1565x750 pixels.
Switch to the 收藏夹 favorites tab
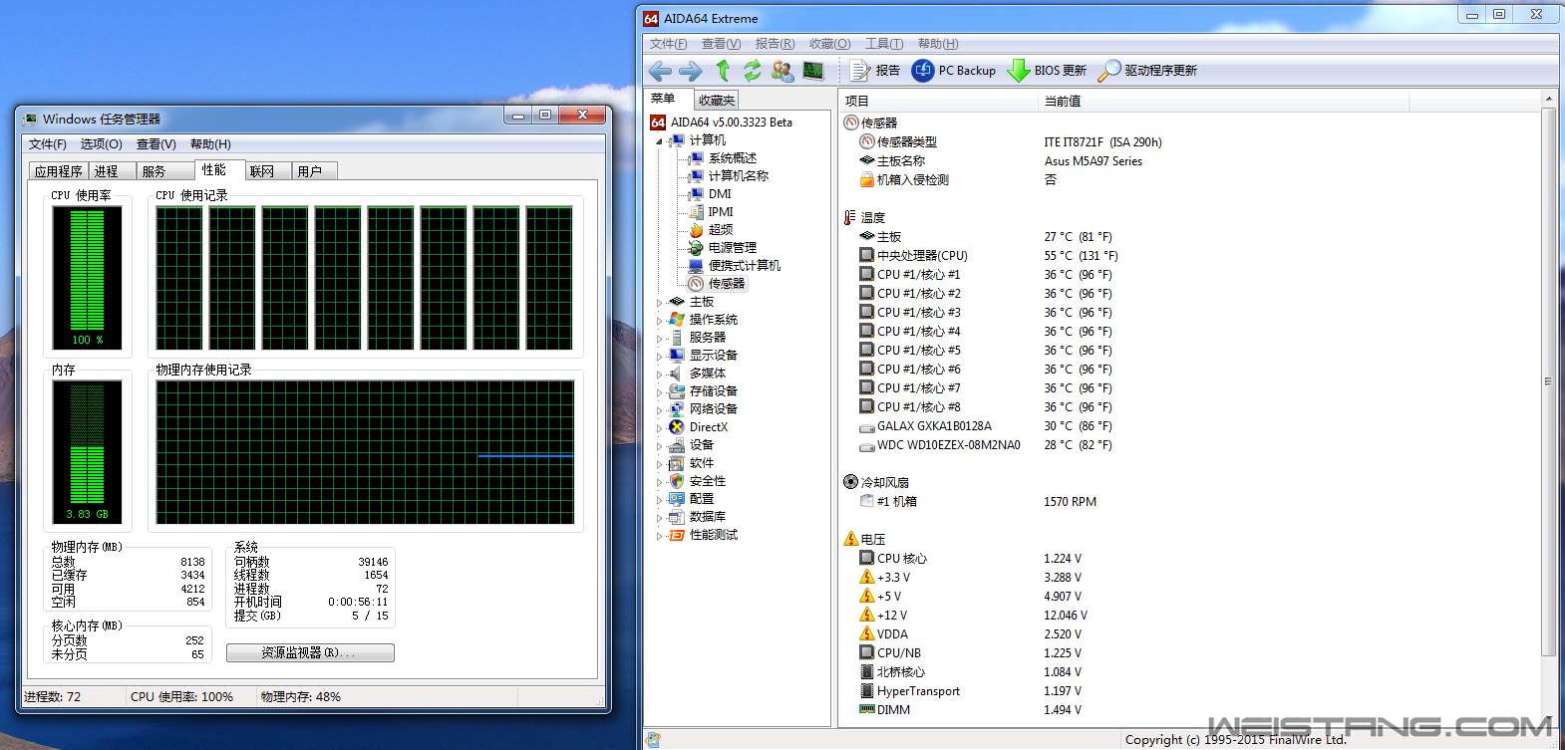[716, 100]
